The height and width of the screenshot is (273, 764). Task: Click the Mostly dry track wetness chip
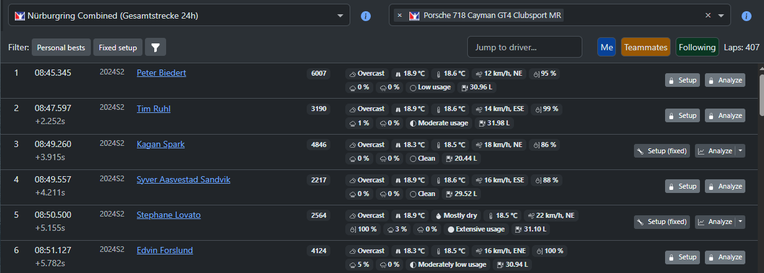click(457, 215)
